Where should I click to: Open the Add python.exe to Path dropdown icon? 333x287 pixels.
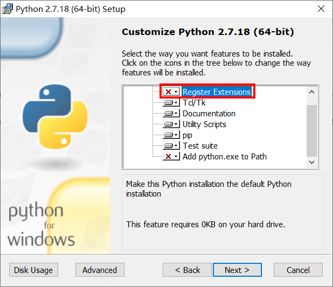click(171, 157)
